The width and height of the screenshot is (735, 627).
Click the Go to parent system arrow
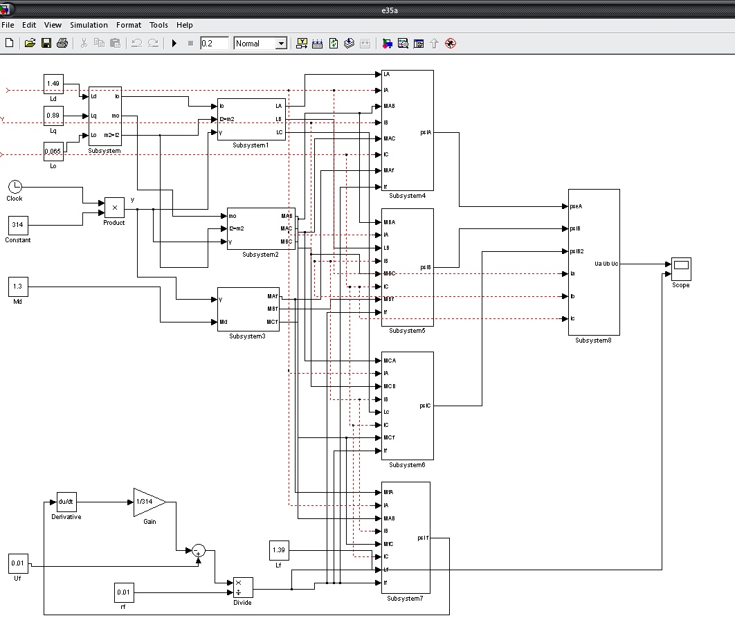pyautogui.click(x=435, y=43)
